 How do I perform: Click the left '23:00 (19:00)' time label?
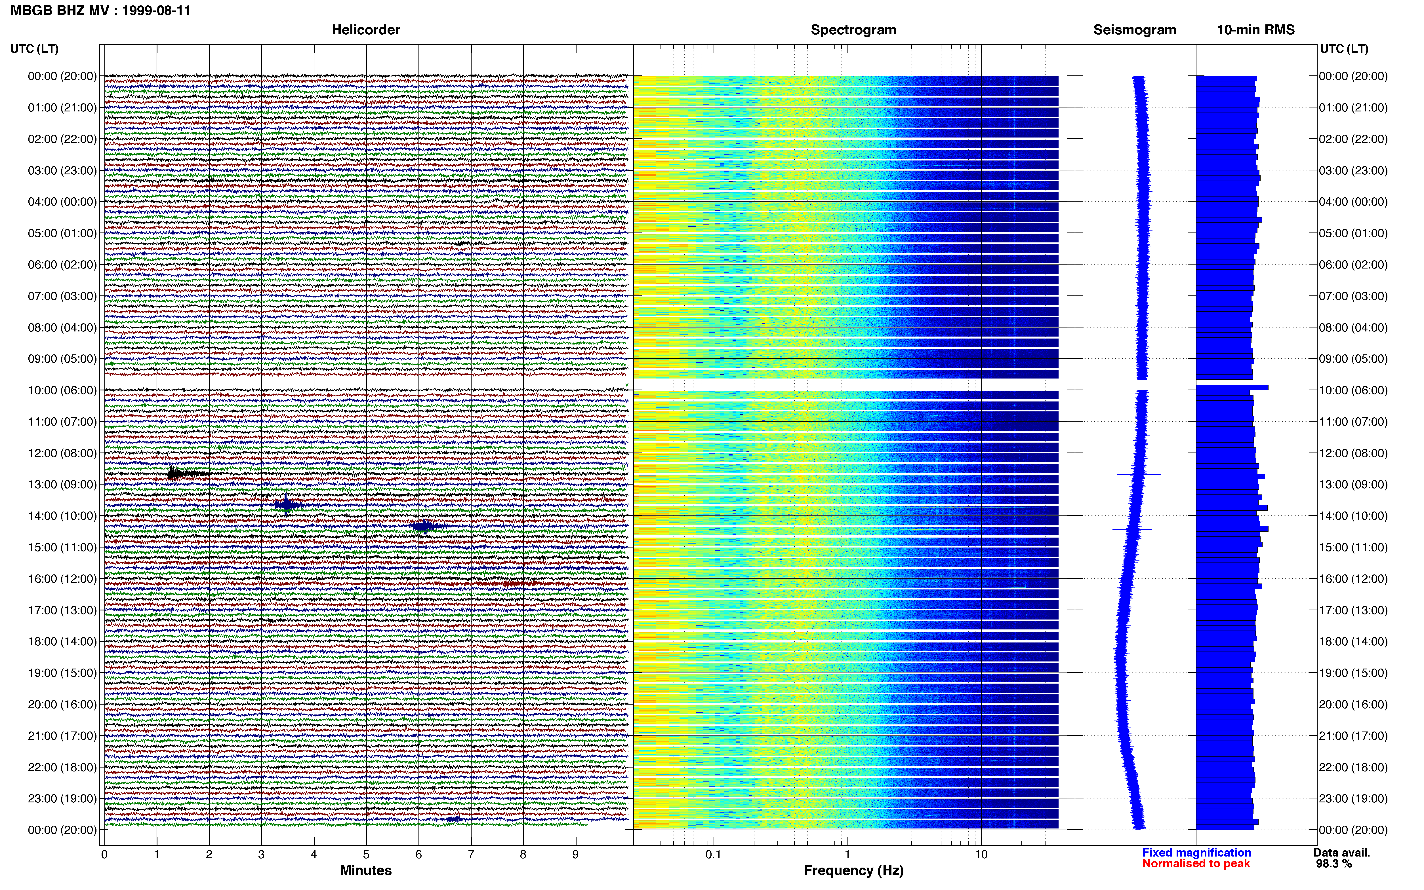[62, 799]
